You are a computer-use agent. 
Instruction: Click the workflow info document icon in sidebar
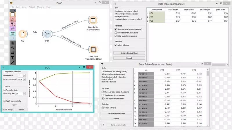pos(12,43)
